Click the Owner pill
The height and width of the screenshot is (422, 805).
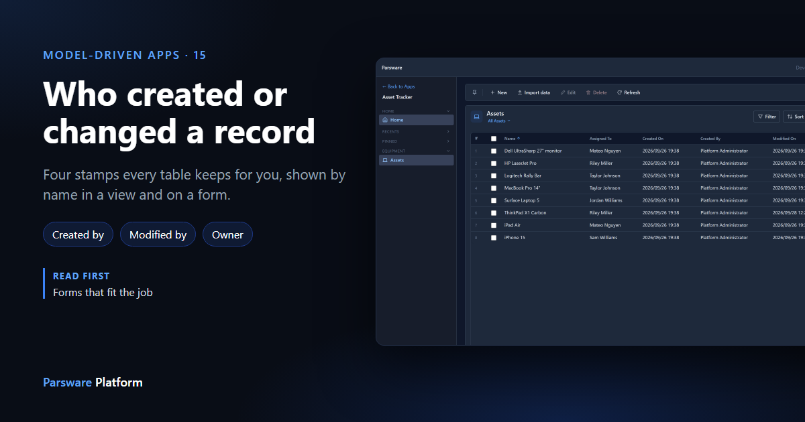(x=227, y=234)
